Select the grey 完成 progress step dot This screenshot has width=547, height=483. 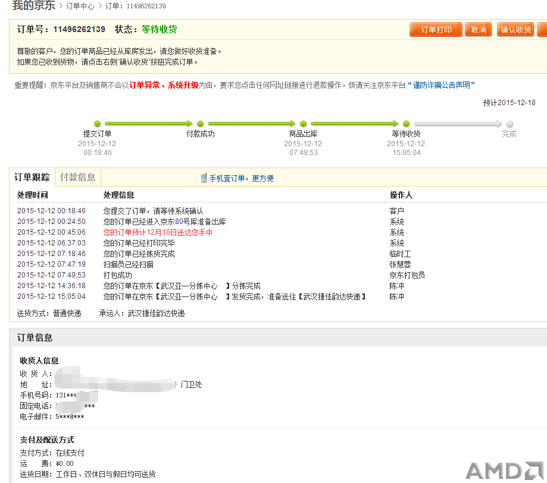click(510, 124)
